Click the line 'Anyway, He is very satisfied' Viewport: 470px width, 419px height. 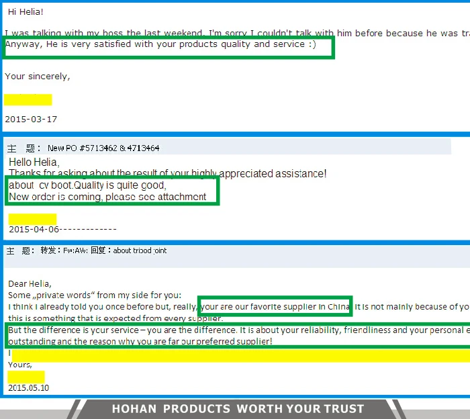point(160,44)
